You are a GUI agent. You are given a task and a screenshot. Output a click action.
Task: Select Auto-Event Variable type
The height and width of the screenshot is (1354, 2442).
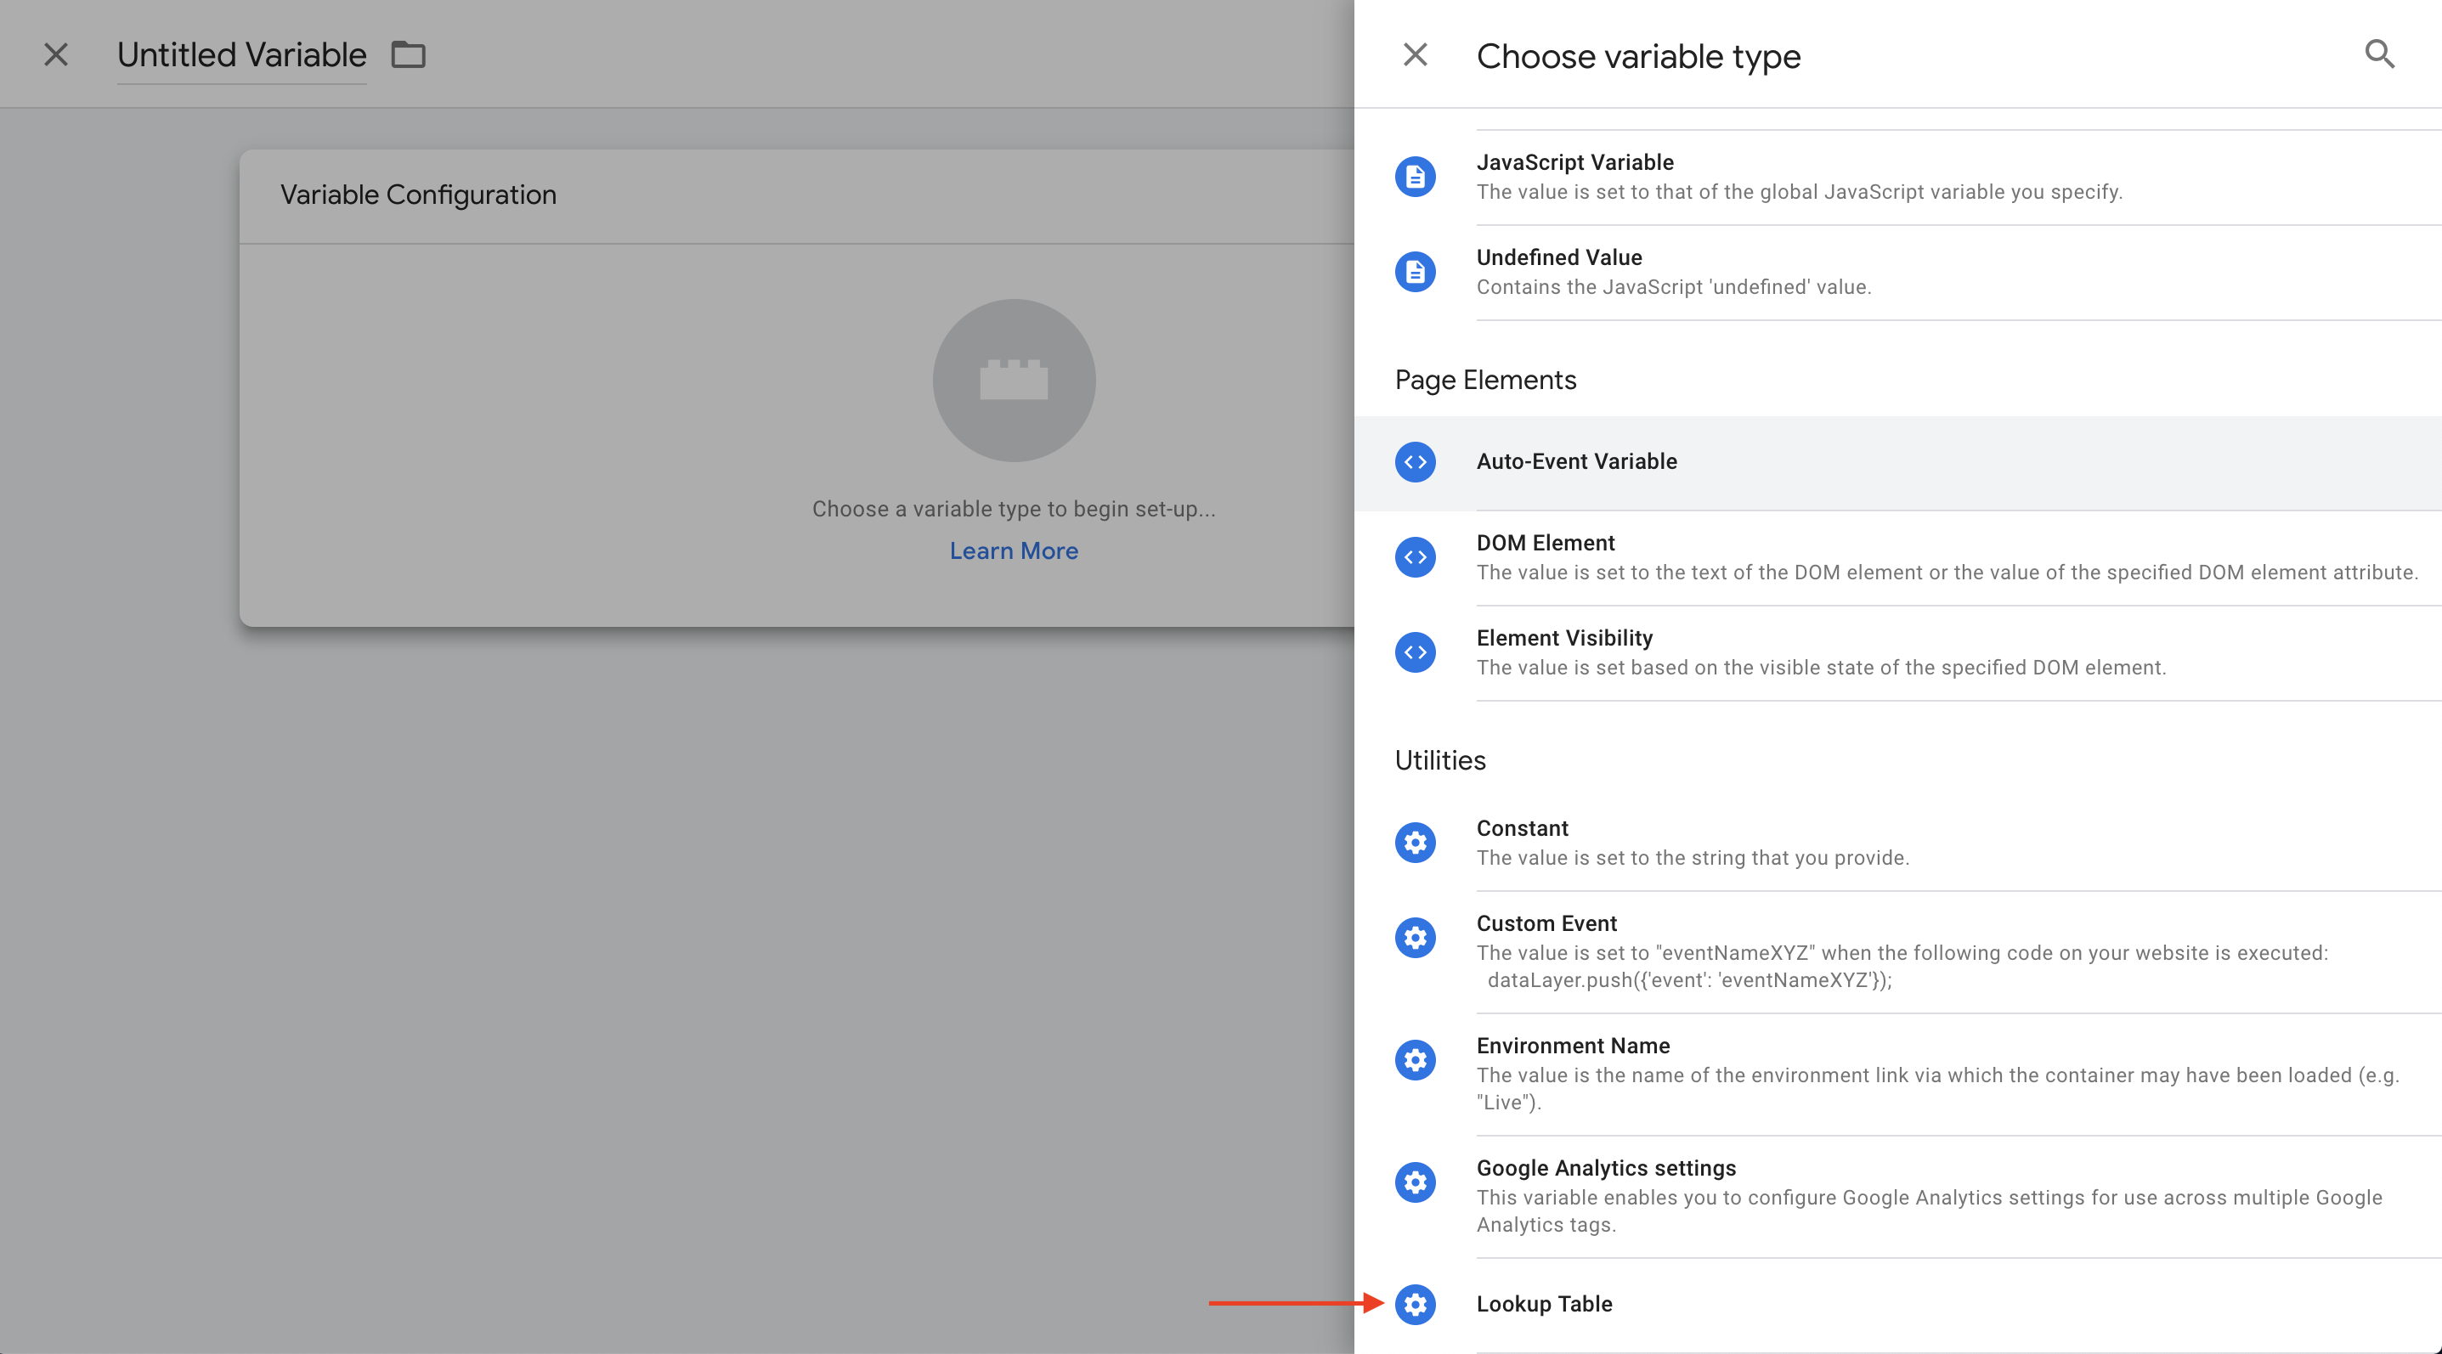point(1898,462)
